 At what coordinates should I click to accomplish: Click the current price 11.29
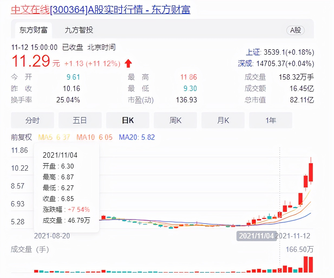pos(31,61)
